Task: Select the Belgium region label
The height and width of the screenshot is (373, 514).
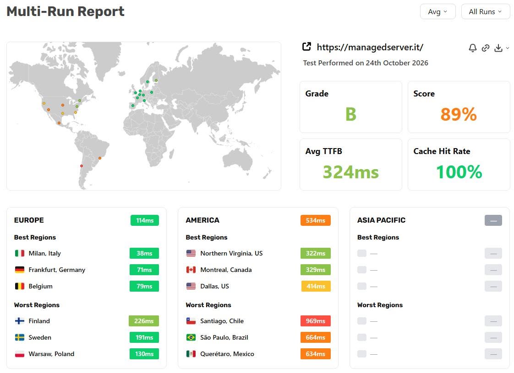Action: 40,286
